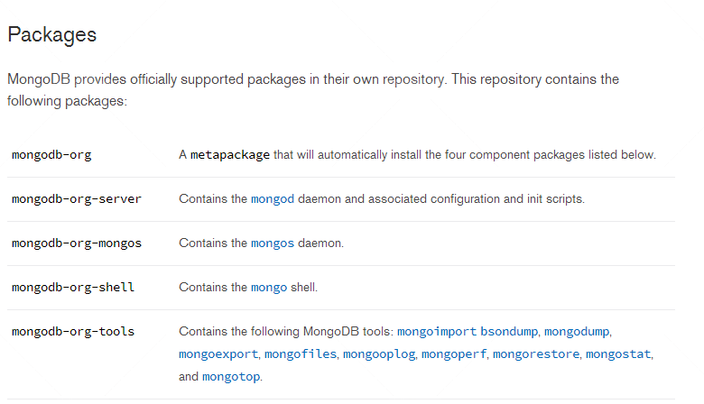This screenshot has width=704, height=404.
Task: Click the bsondump link
Action: [508, 332]
